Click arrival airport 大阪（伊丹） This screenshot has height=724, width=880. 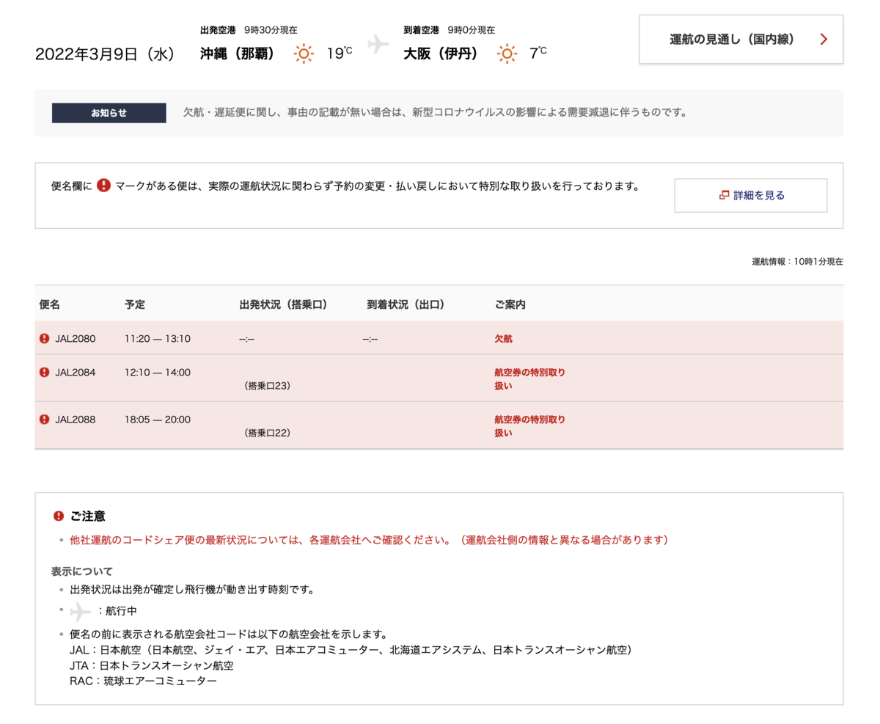[x=441, y=54]
